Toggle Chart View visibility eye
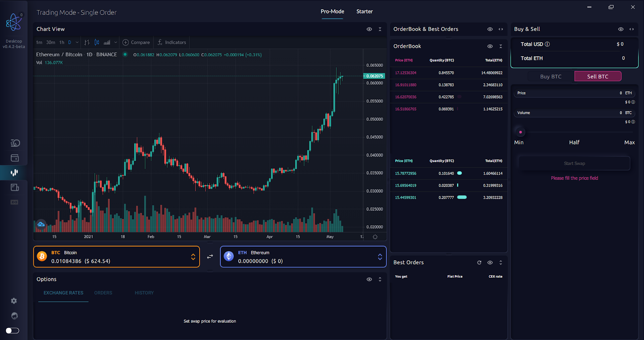The width and height of the screenshot is (644, 340). pos(369,29)
